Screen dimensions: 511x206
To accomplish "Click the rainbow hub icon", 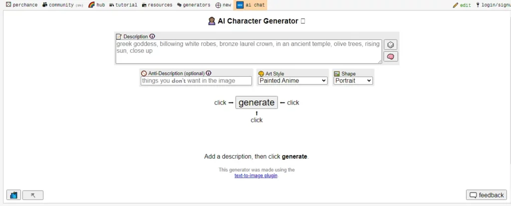I will [x=91, y=5].
